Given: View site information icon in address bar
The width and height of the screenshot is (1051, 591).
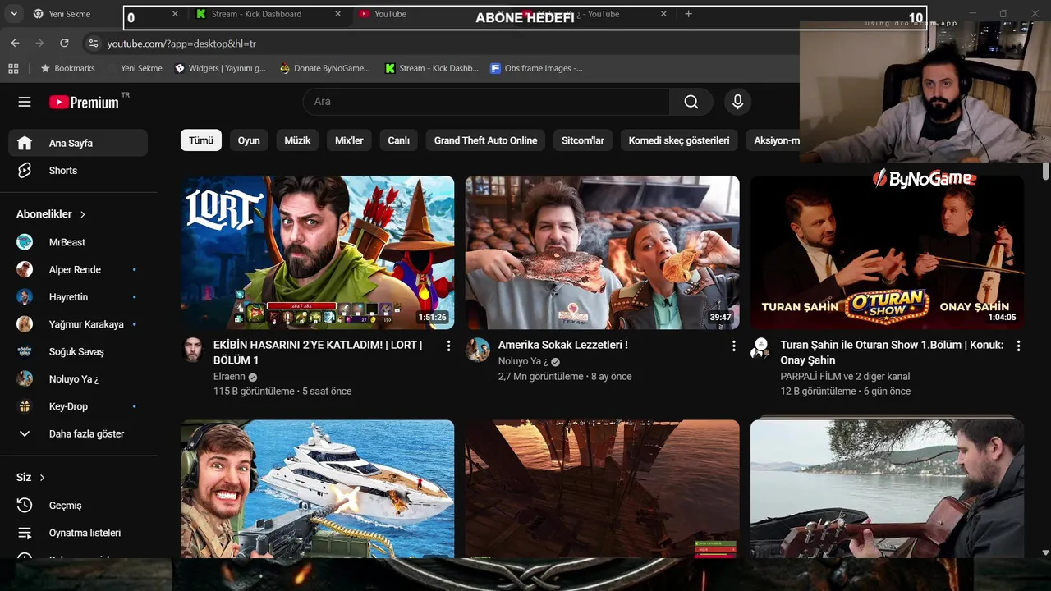Looking at the screenshot, I should tap(93, 44).
